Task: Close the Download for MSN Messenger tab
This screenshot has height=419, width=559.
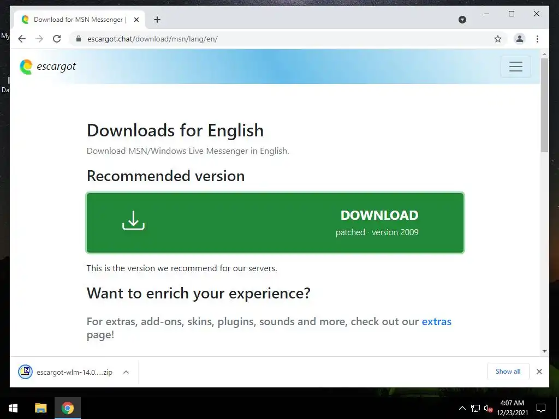Action: tap(136, 20)
